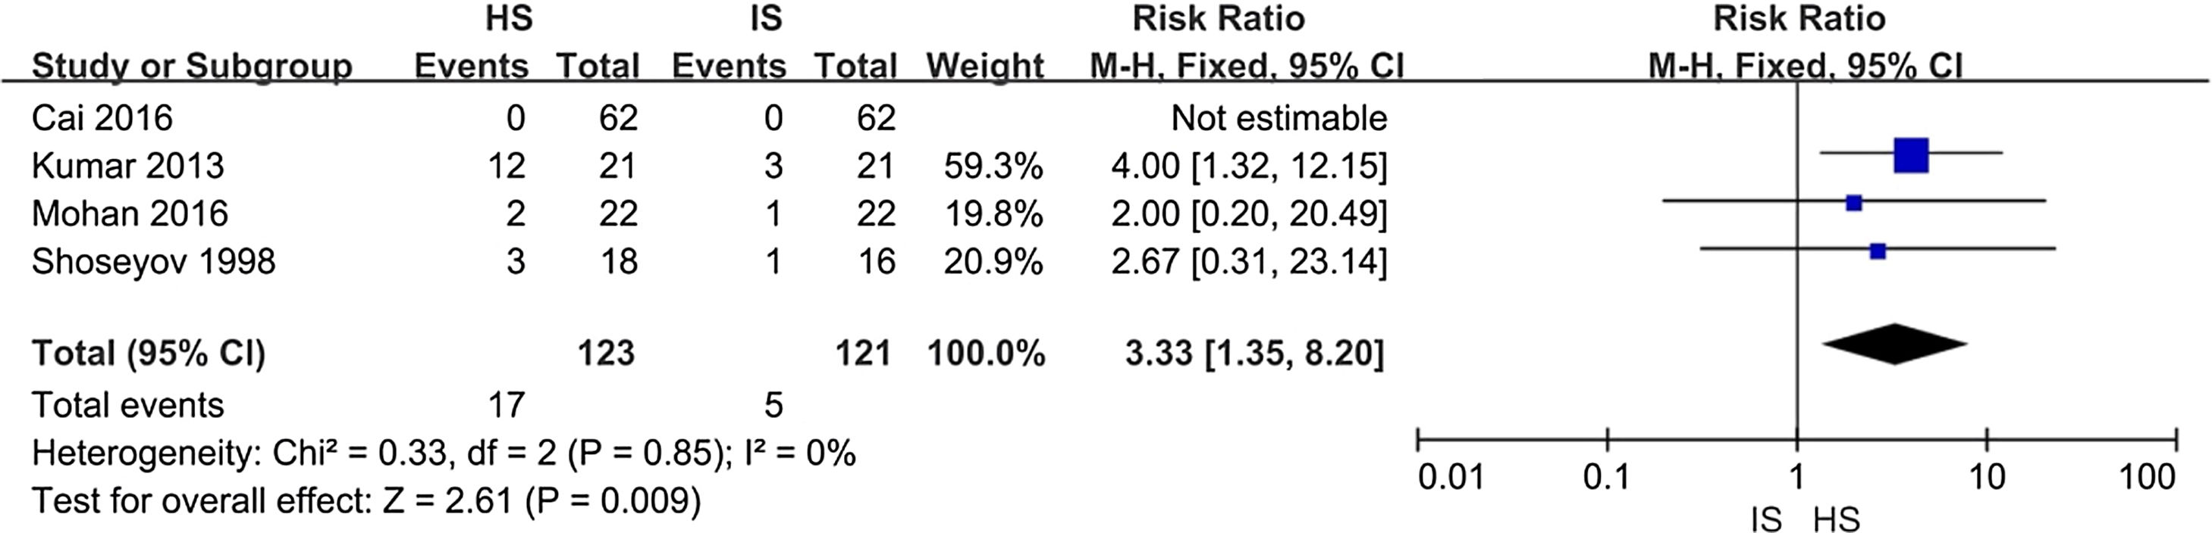Screen dimensions: 2212x533
Task: Click the Kumar 2013 study name
Action: click(x=127, y=165)
